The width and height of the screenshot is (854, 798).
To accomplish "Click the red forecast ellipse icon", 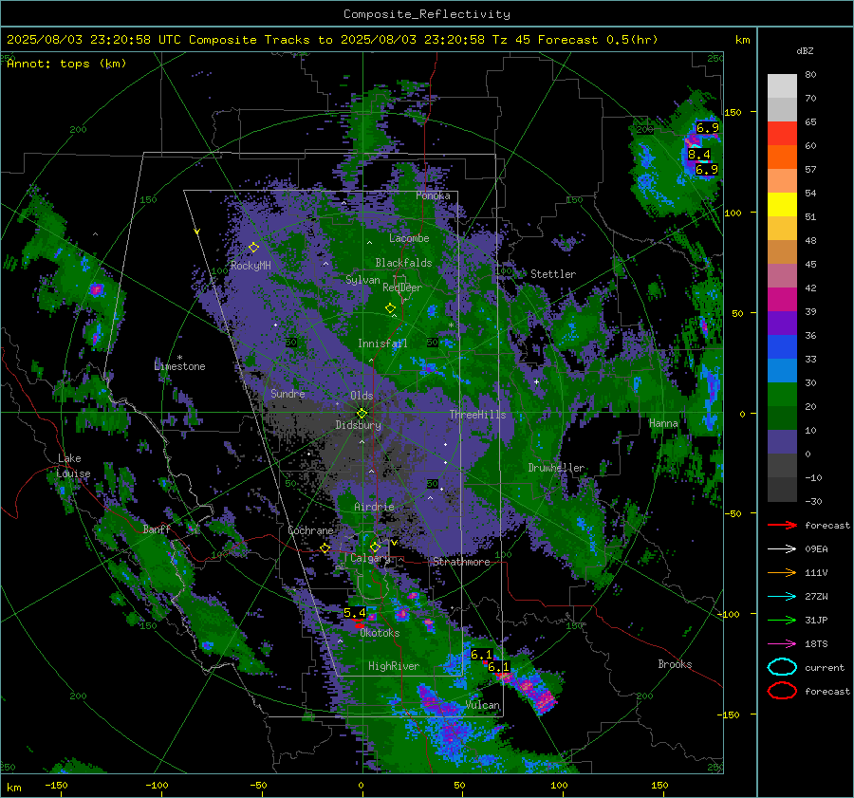I will click(782, 691).
